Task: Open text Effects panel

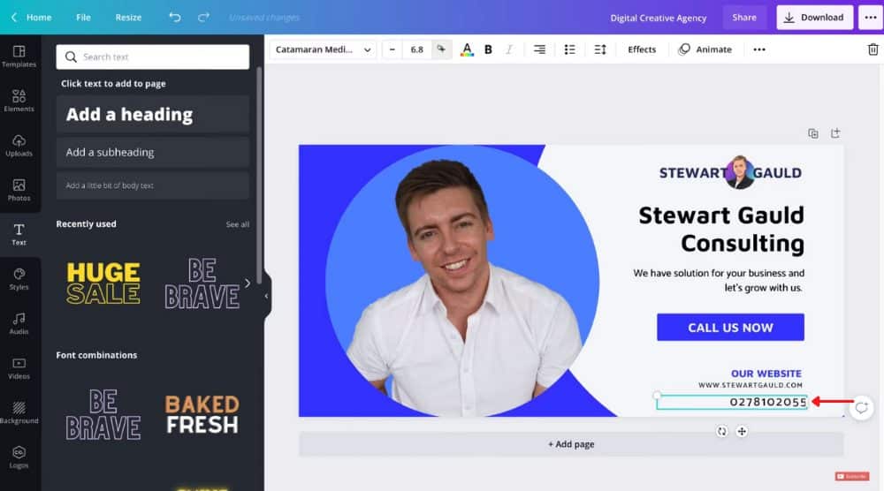Action: click(642, 49)
